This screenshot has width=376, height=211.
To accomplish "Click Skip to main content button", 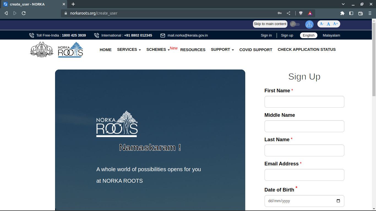I will pos(270,24).
